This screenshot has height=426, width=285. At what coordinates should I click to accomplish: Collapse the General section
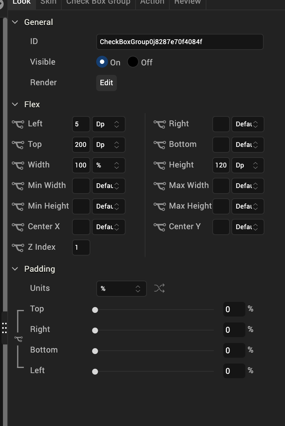[15, 22]
